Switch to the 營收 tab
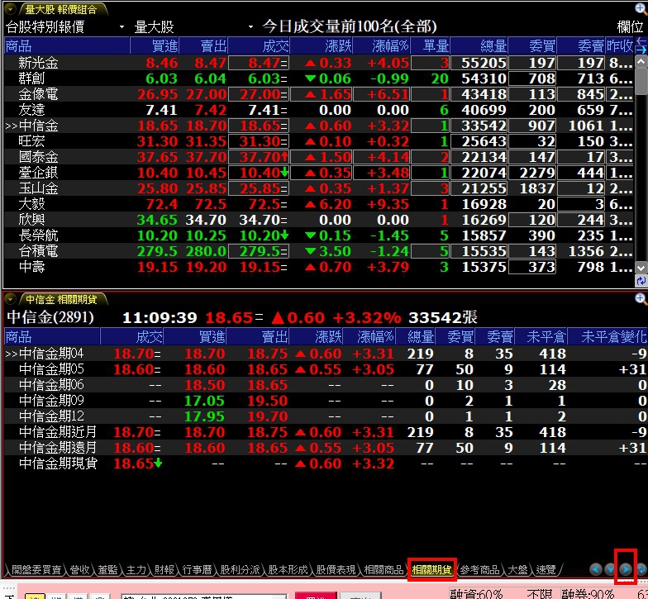Viewport: 648px width, 599px height. click(79, 570)
